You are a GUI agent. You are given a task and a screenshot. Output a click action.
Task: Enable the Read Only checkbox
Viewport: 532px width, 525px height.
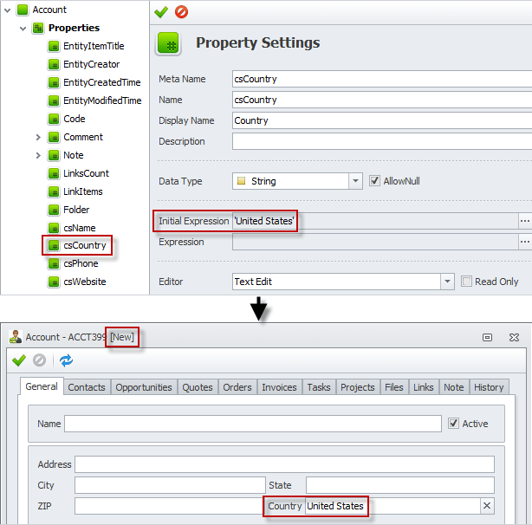point(467,282)
